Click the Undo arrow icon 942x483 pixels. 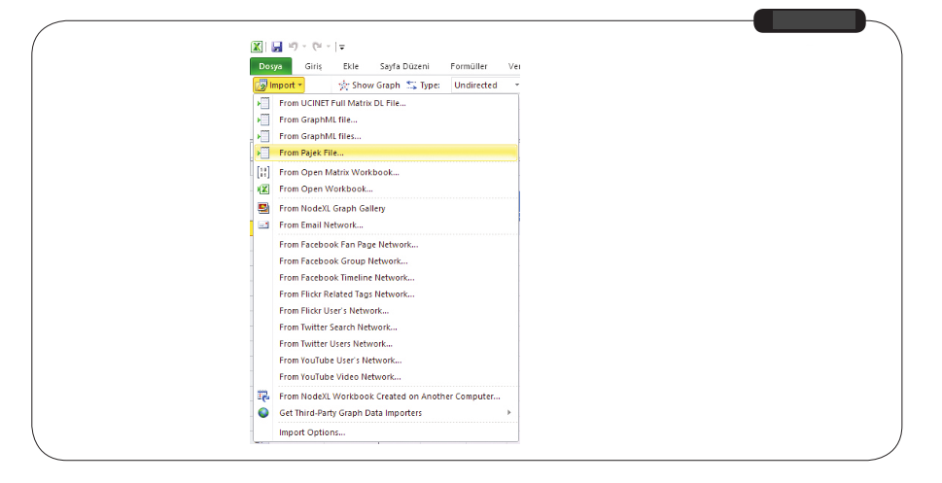pos(293,47)
